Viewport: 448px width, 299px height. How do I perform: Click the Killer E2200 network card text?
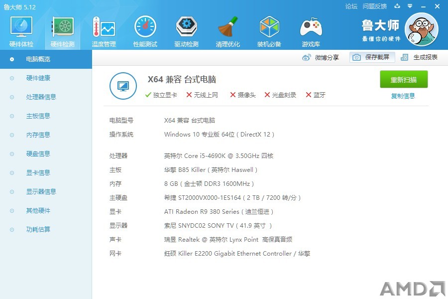pyautogui.click(x=237, y=254)
